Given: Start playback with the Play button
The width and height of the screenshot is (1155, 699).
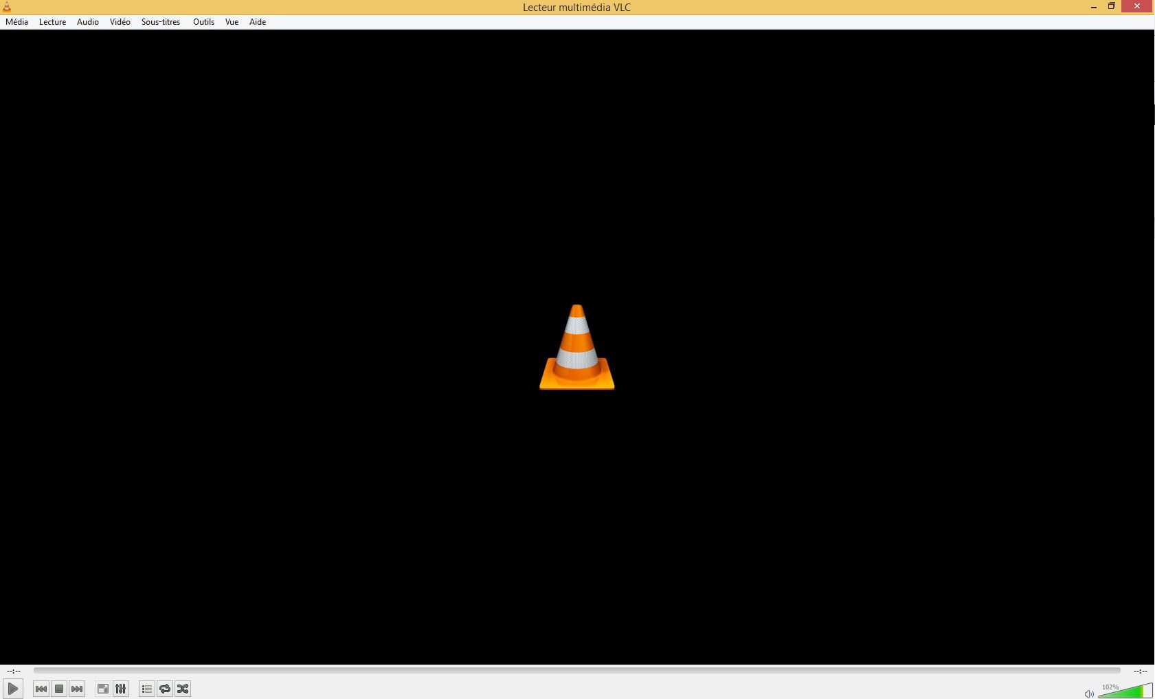Looking at the screenshot, I should pos(13,688).
